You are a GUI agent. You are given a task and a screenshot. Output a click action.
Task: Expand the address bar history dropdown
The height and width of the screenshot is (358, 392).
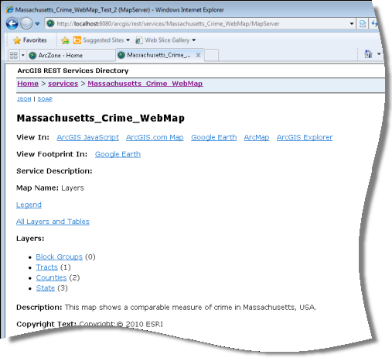pos(352,24)
